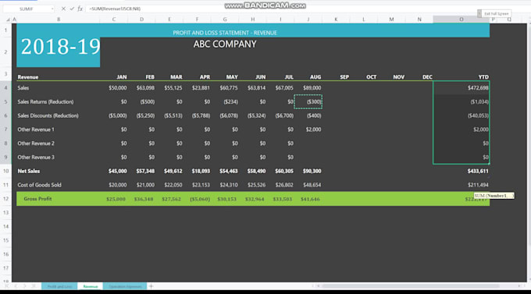Viewport: 531px width, 294px height.
Task: Click the 2018-19 year heading
Action: coord(60,46)
